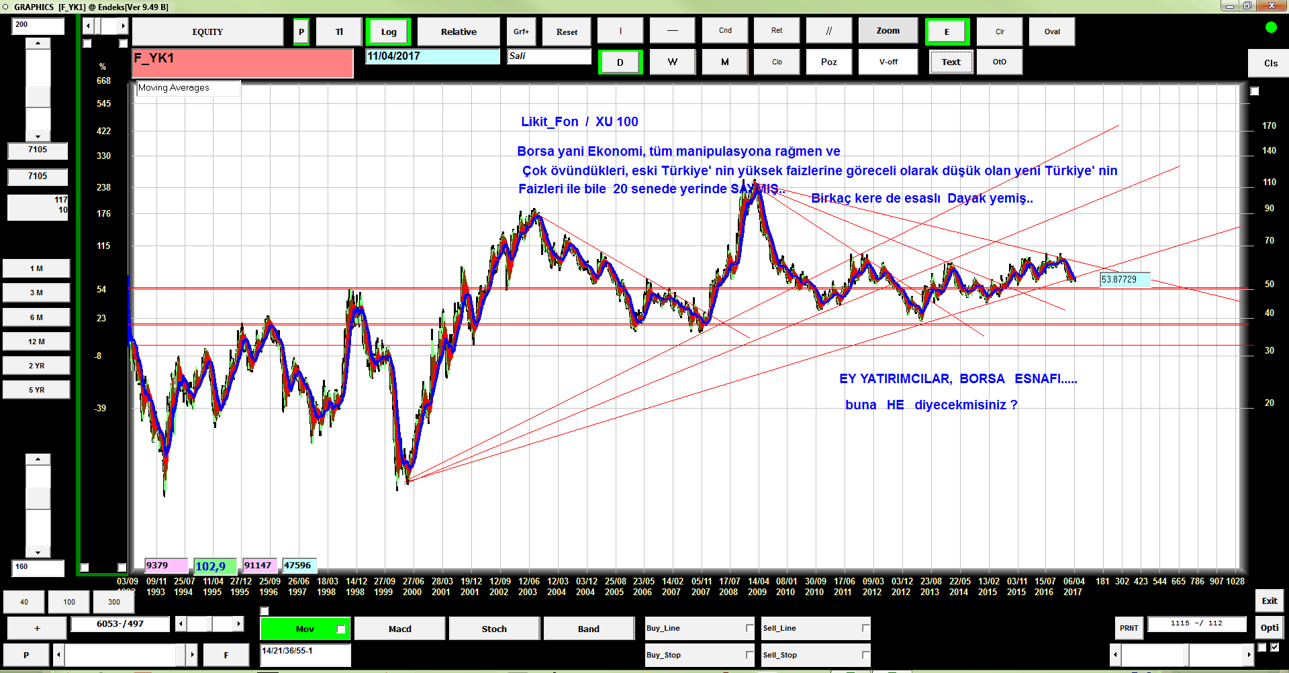Toggle V-off volume button

point(888,62)
